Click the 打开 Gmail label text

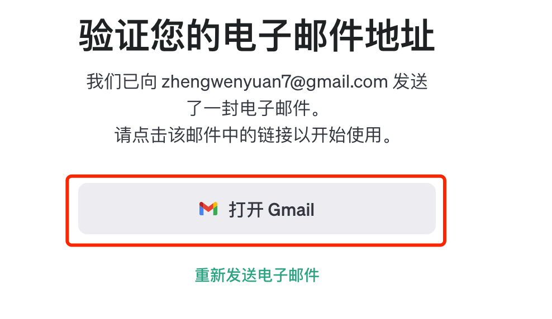(271, 210)
